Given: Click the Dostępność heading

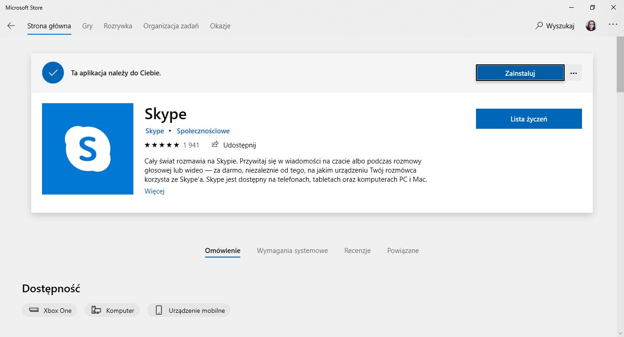Looking at the screenshot, I should (x=51, y=289).
